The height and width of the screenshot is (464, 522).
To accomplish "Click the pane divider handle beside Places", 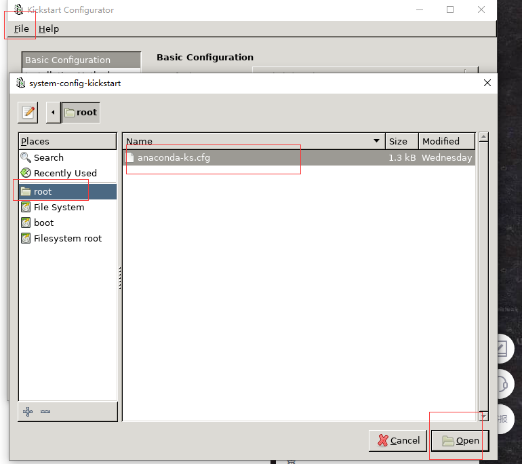I will point(120,277).
